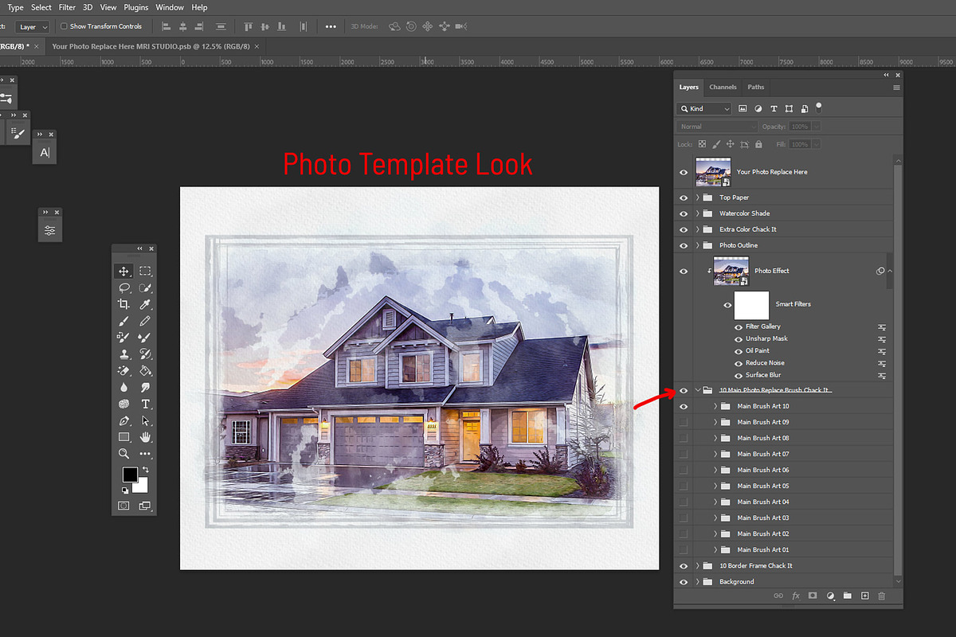Hide the Photo Outline group
This screenshot has height=637, width=956.
[x=684, y=245]
